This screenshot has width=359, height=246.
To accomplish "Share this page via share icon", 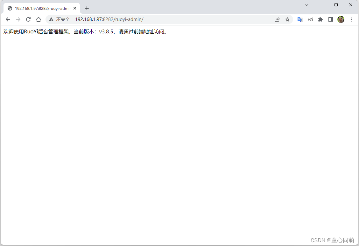I will [x=277, y=19].
